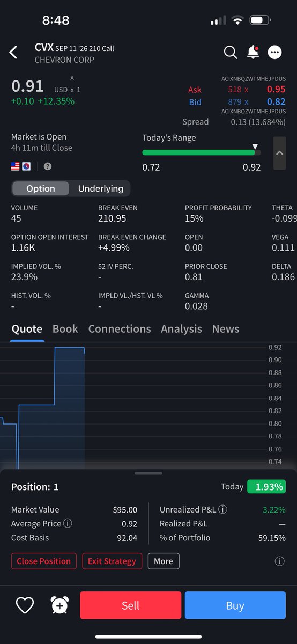Open the Analysis tab
Viewport: 297px width, 644px height.
point(181,329)
